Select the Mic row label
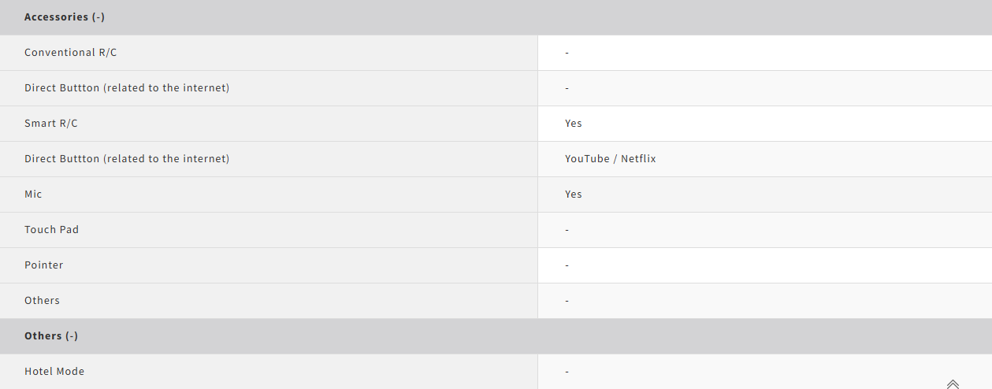 coord(33,194)
